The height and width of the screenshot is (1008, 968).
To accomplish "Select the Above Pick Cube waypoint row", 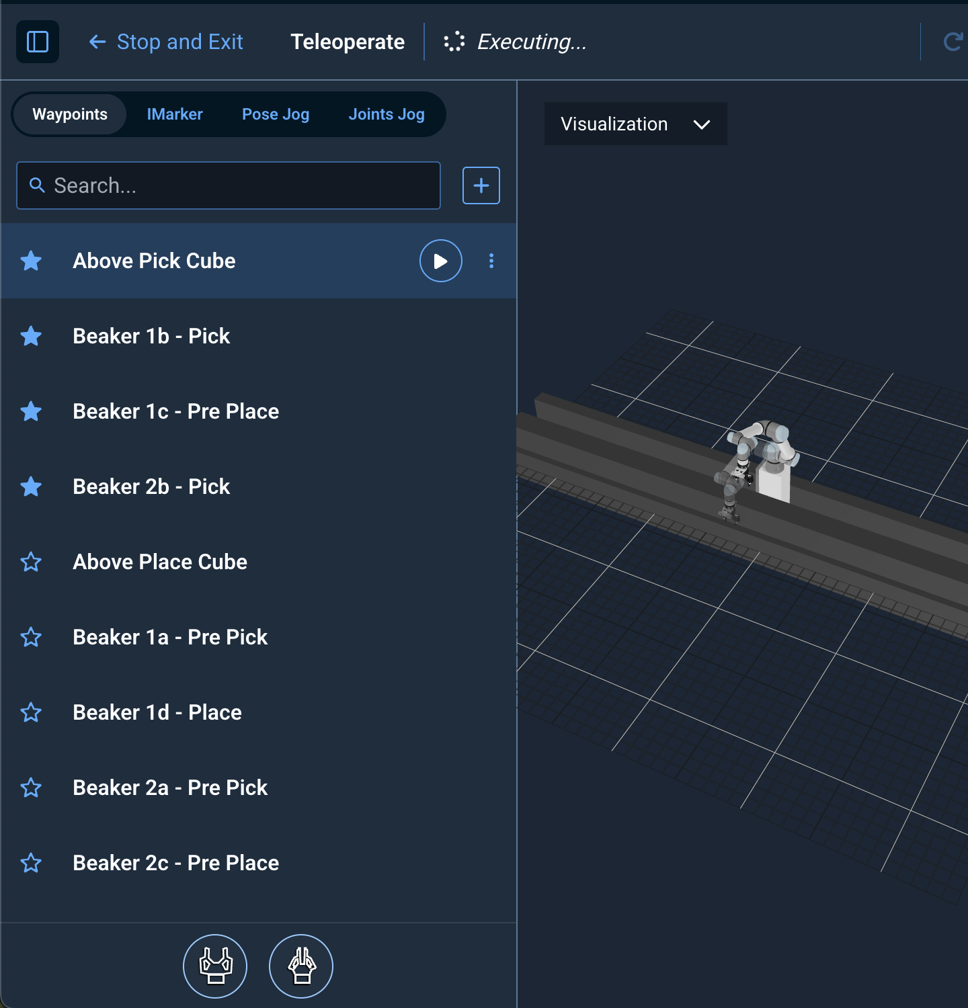I will click(258, 261).
